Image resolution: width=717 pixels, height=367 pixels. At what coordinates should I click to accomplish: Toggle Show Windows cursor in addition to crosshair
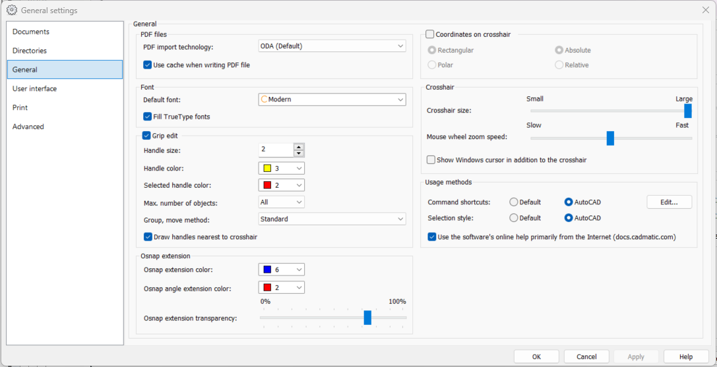point(431,160)
